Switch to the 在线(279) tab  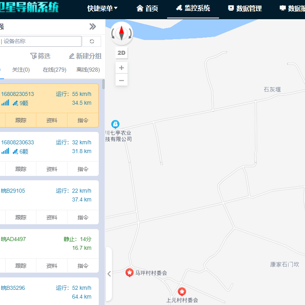tap(54, 70)
